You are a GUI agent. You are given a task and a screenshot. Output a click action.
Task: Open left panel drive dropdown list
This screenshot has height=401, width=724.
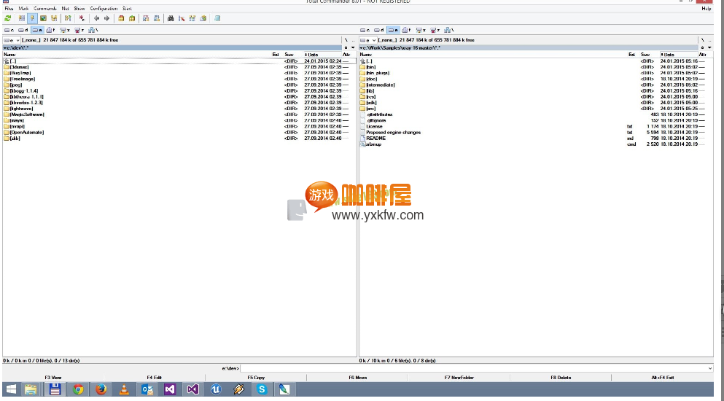click(12, 40)
